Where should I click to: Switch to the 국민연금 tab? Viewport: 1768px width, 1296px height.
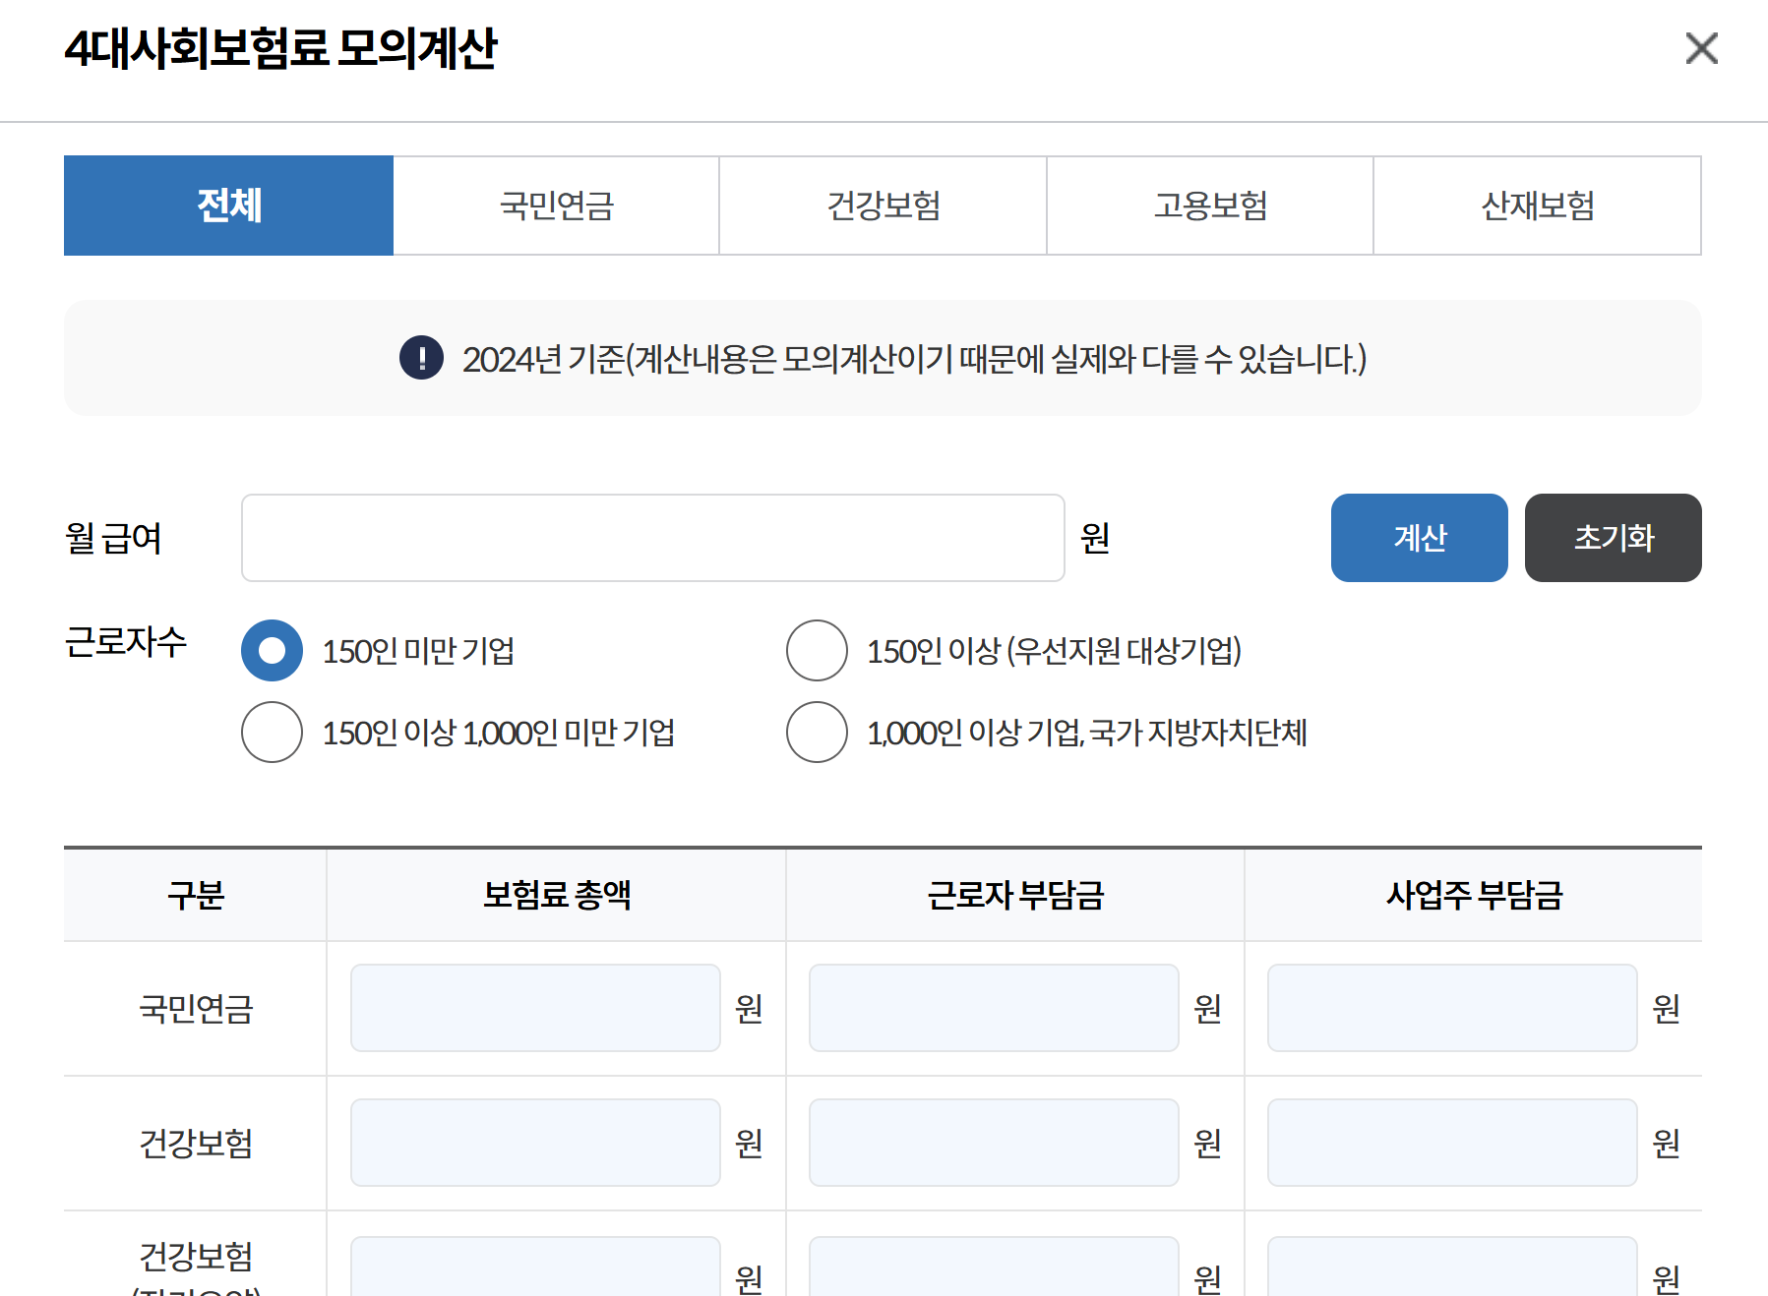[556, 206]
